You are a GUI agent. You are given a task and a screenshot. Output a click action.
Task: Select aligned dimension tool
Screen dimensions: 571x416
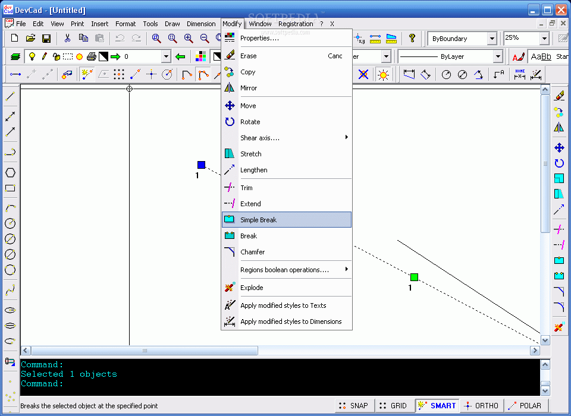pos(425,75)
